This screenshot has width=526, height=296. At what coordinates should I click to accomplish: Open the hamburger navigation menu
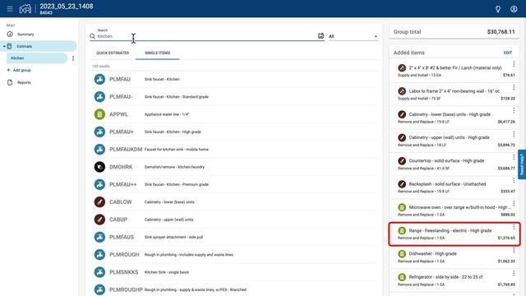tap(10, 9)
